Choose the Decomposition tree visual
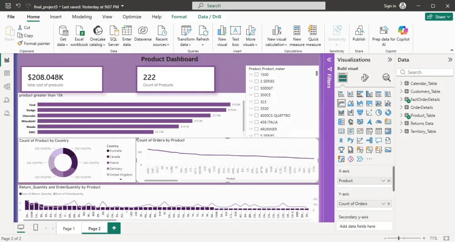 pos(369,141)
